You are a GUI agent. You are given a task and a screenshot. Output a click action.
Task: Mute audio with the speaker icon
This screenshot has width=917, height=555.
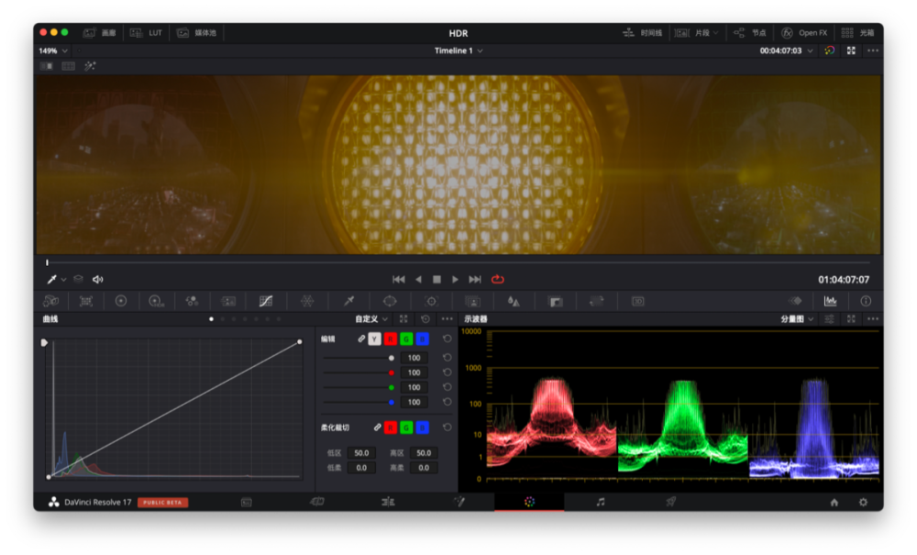(x=98, y=280)
